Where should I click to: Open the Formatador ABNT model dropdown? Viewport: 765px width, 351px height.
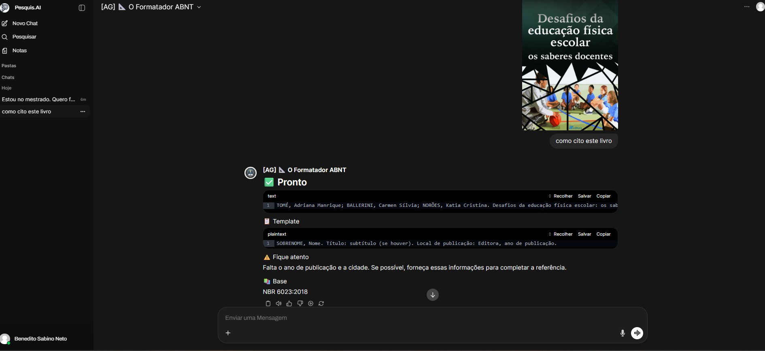151,7
